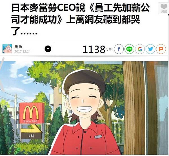Viewport: 169px width, 156px height.
Task: Expand the author dropdown arrow
Action: point(48,49)
